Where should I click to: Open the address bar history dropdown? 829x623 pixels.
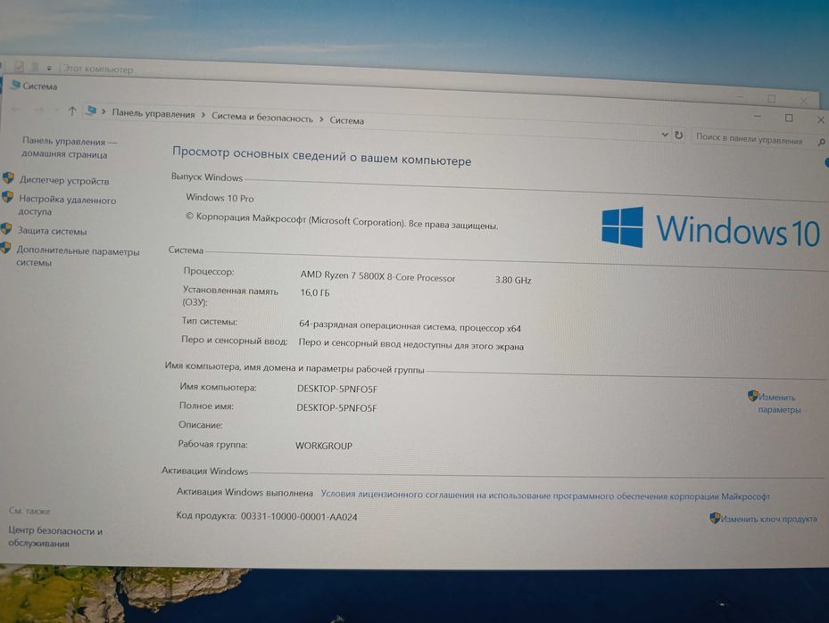coord(665,135)
